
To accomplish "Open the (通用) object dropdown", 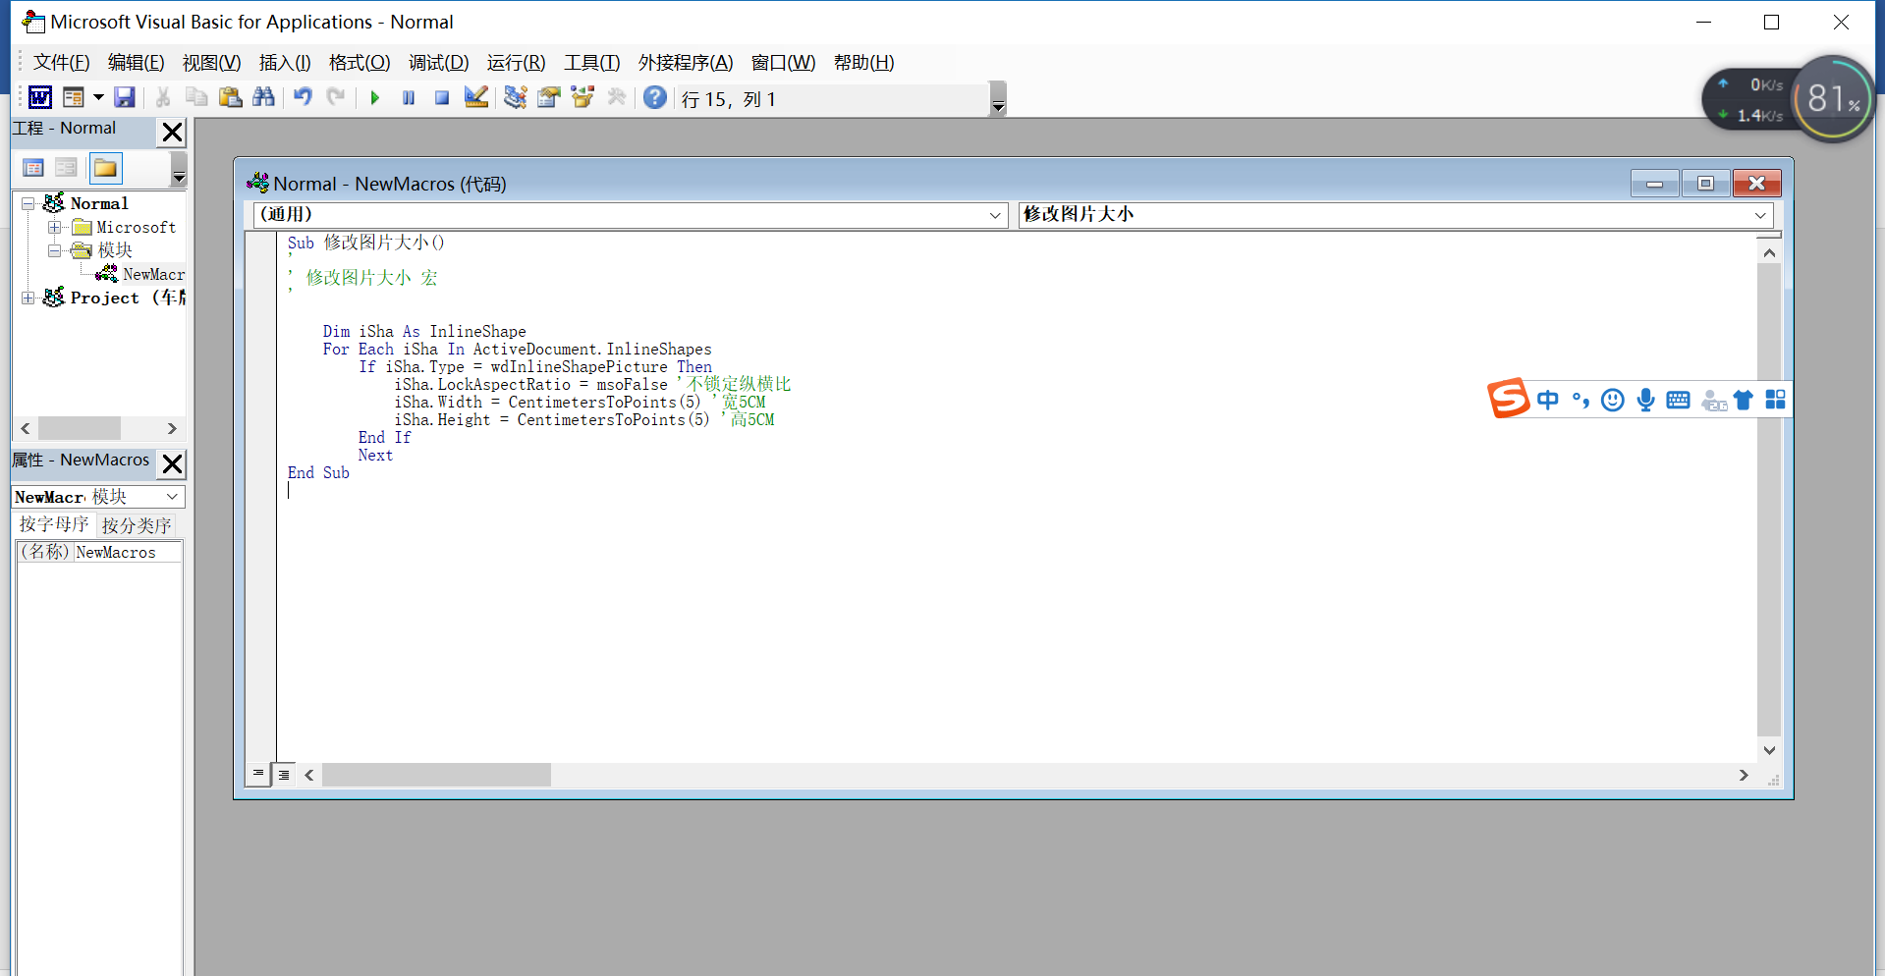I will (x=995, y=214).
